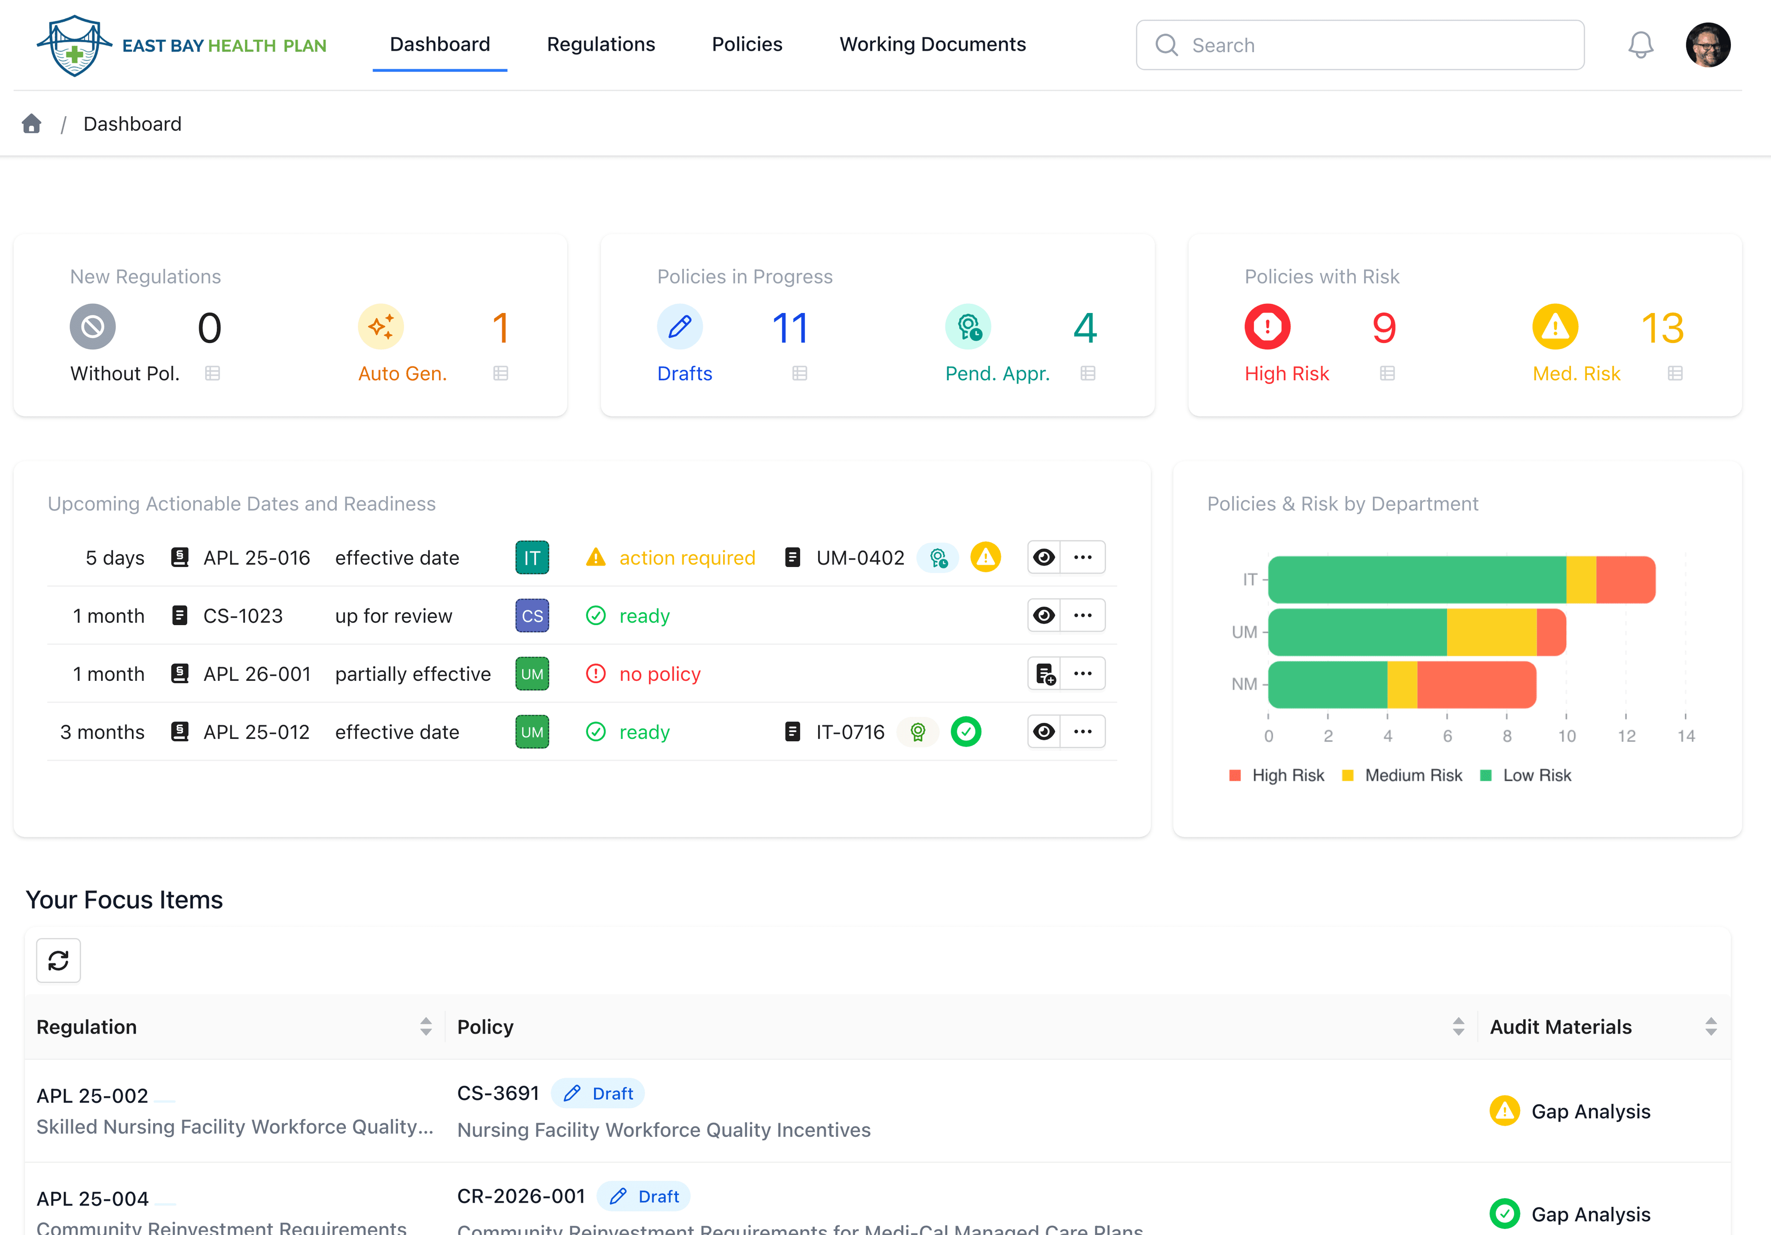Open the Working Documents tab
This screenshot has height=1235, width=1771.
932,45
